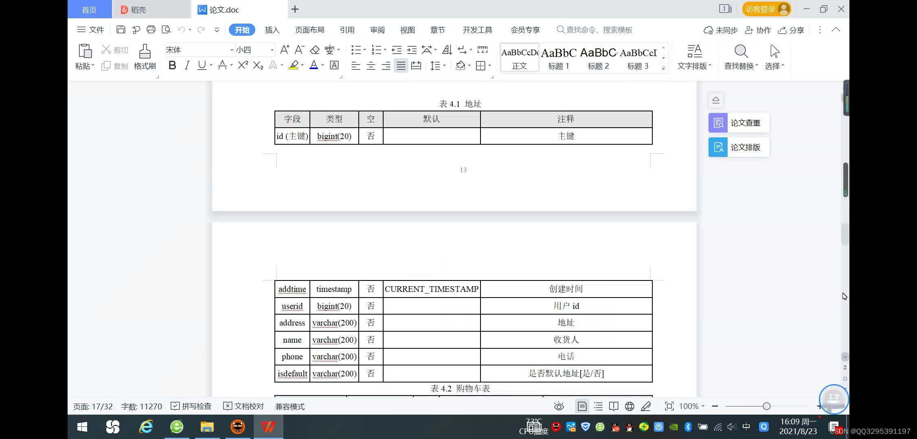Click the Sort icon in paragraph group
Image resolution: width=917 pixels, height=439 pixels.
(447, 50)
